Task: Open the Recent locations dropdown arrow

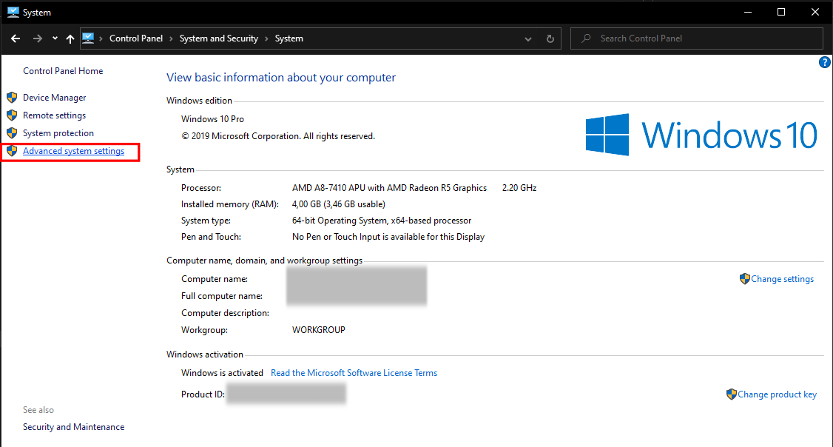Action: coord(55,38)
